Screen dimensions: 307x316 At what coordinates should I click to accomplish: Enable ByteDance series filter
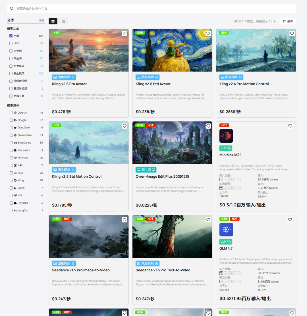11,143
